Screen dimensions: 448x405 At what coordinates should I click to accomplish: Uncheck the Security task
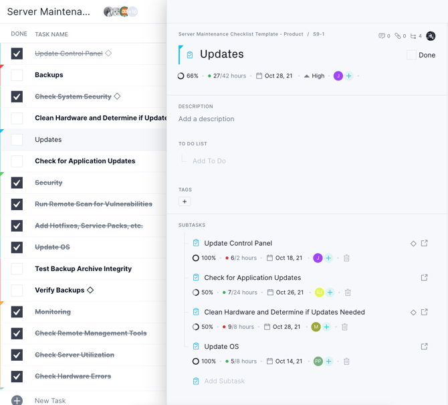17,183
